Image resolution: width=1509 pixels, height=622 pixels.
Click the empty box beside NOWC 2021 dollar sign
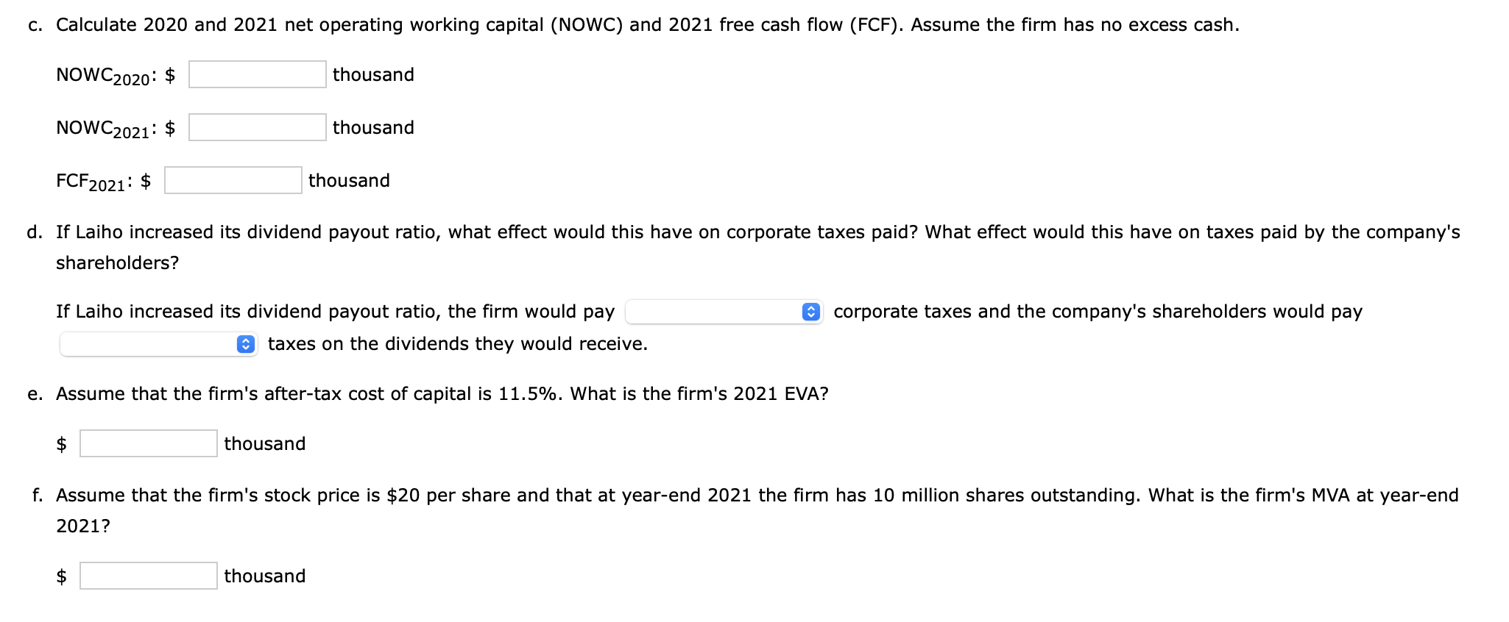tap(256, 127)
